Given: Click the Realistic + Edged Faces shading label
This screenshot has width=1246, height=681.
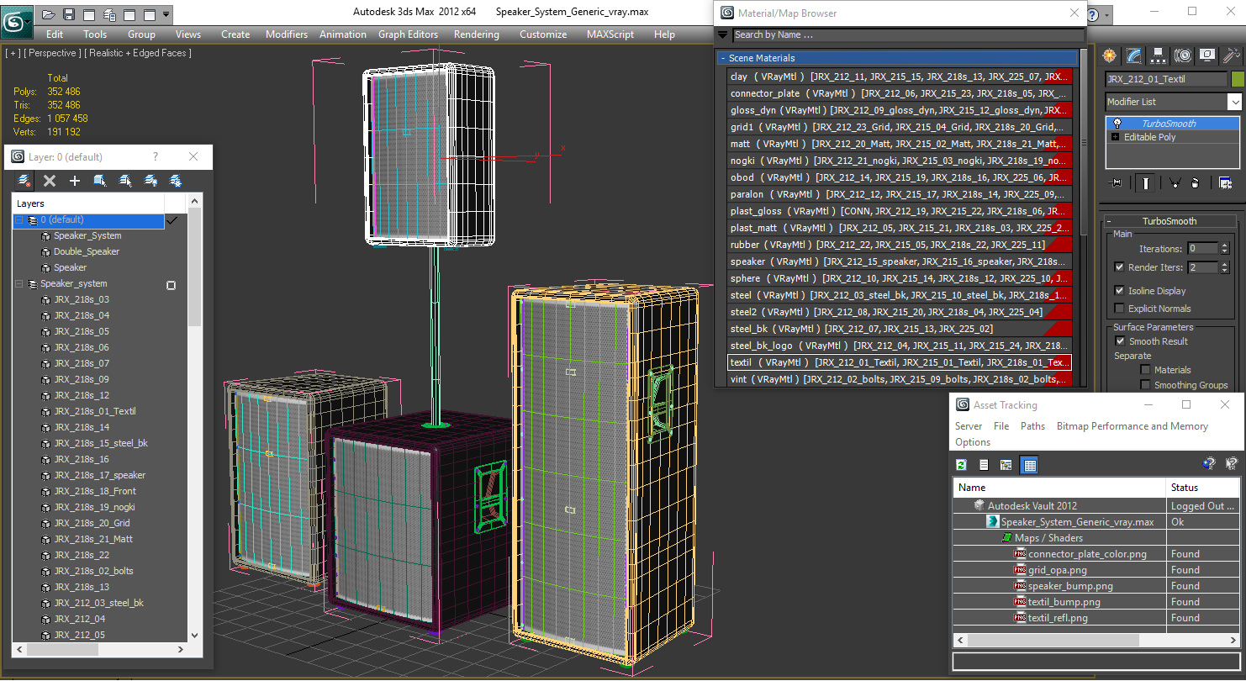Looking at the screenshot, I should [x=138, y=53].
